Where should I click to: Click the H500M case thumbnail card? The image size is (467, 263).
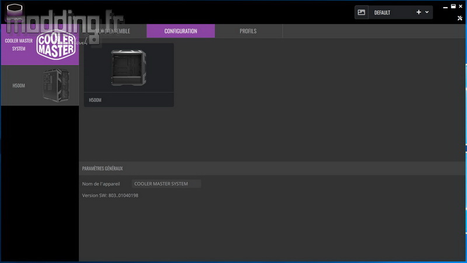129,75
